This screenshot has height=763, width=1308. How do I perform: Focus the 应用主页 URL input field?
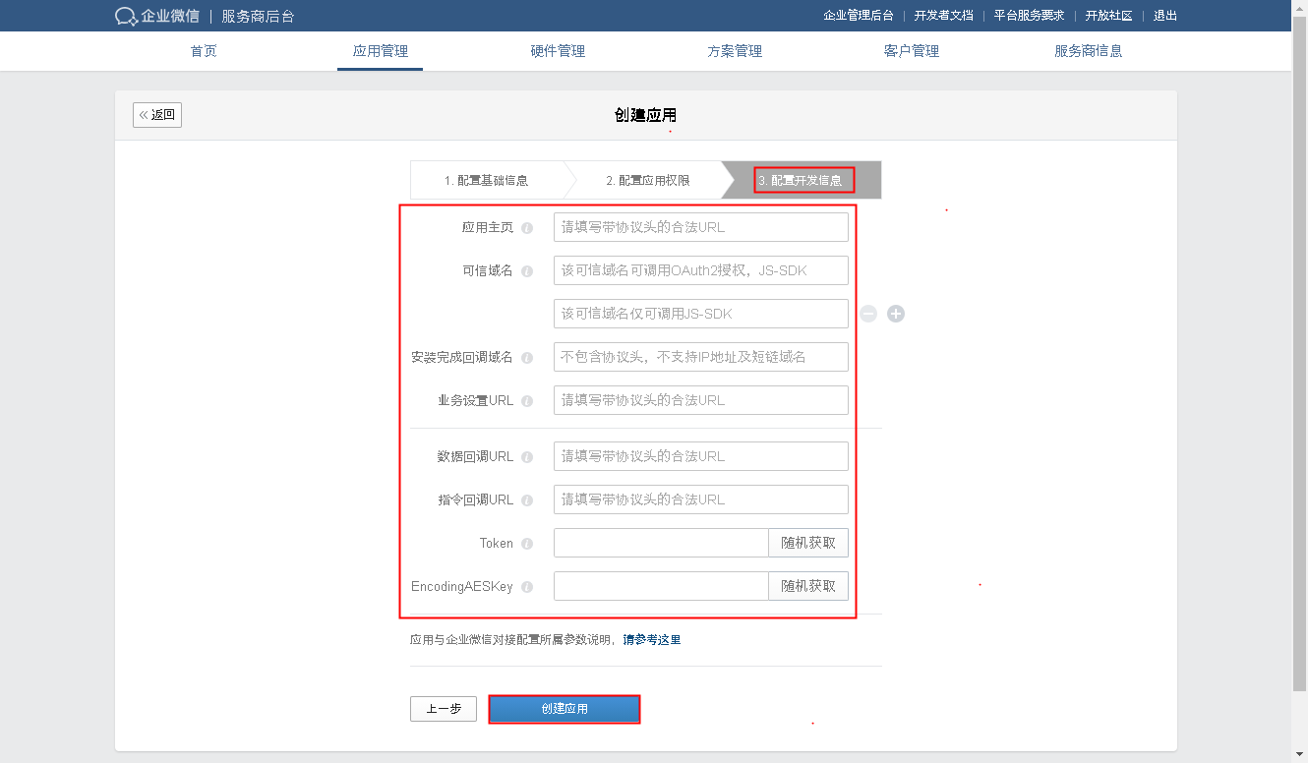coord(700,227)
